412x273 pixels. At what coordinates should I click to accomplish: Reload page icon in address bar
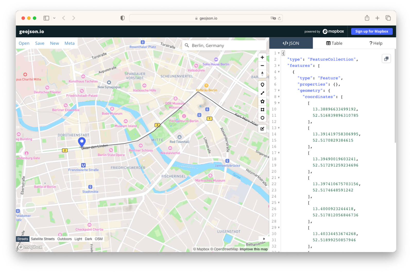click(x=279, y=18)
